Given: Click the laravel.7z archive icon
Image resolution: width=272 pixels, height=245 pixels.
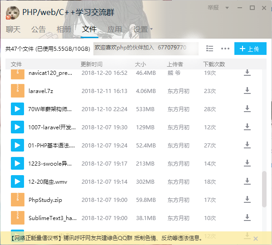Looking at the screenshot, I should pyautogui.click(x=18, y=91).
